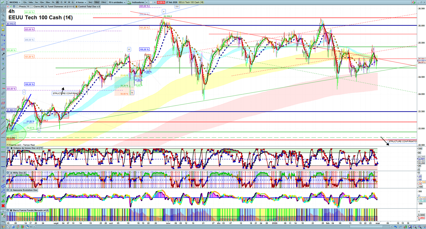Switch to the daily D timeframe
Image resolution: width=426 pixels, height=229 pixels.
(61, 2)
